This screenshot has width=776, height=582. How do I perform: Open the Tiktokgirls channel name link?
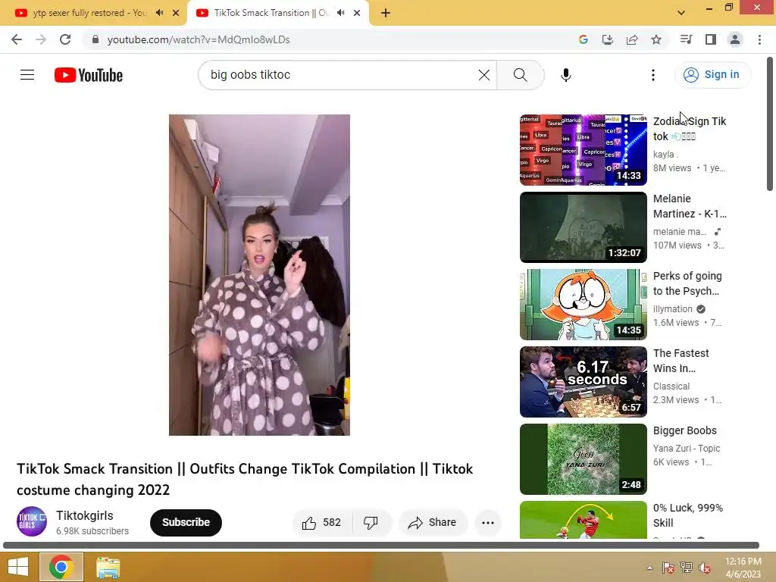click(x=85, y=515)
